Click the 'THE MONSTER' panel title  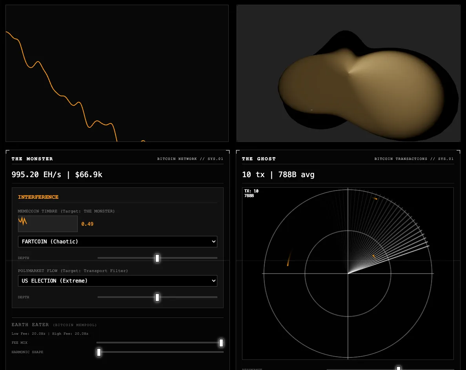pos(32,159)
